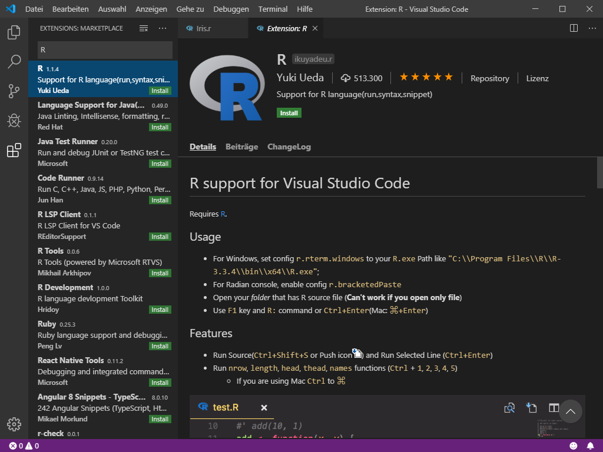This screenshot has height=452, width=603.
Task: Open the feedback smiley in status bar
Action: (574, 446)
